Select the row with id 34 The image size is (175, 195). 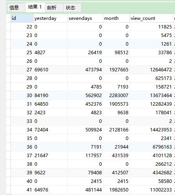click(x=90, y=130)
